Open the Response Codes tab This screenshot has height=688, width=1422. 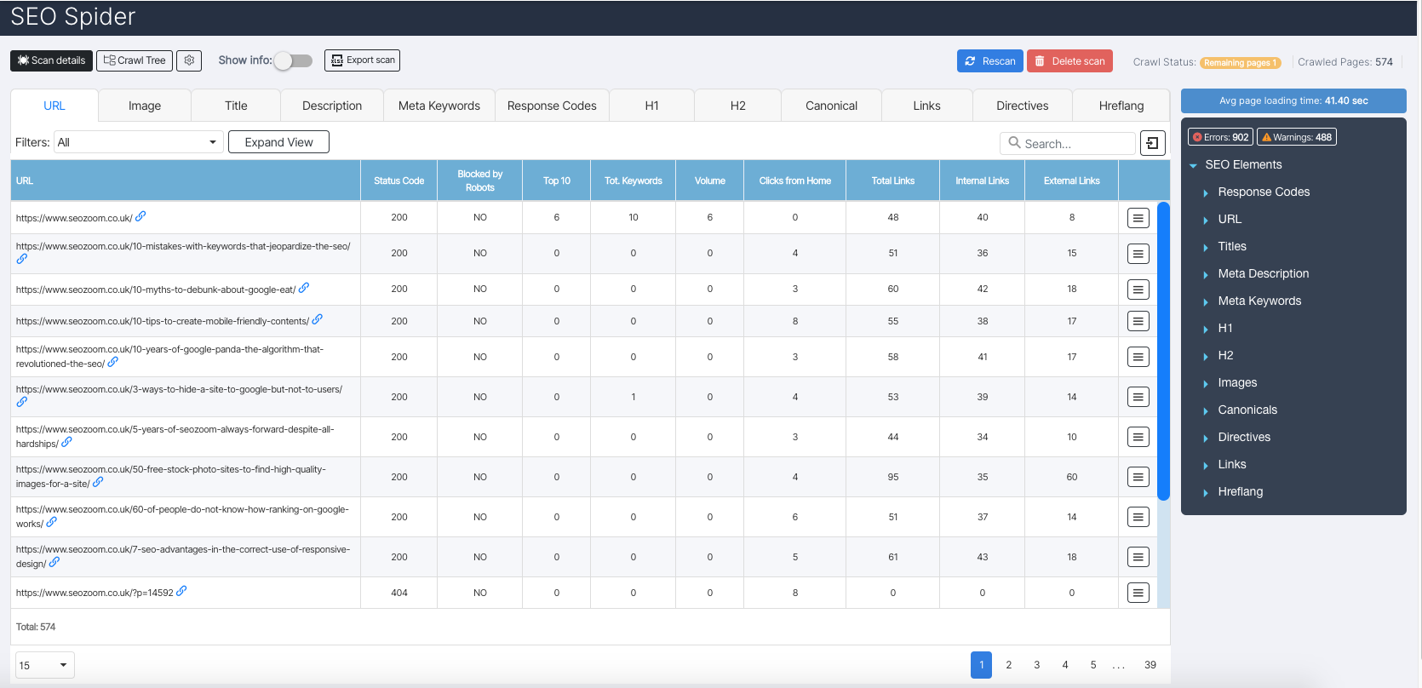tap(552, 106)
